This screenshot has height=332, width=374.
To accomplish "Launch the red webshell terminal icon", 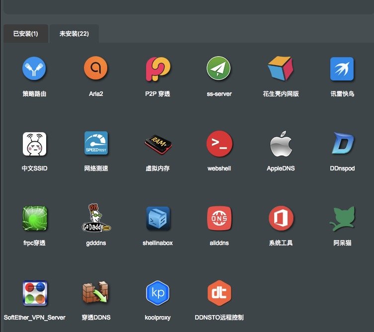I will (x=219, y=144).
